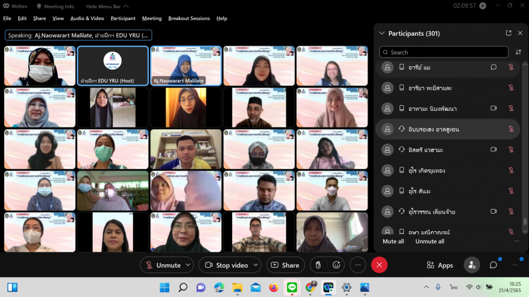The width and height of the screenshot is (529, 297).
Task: Open Apps in the meeting controls
Action: [440, 265]
